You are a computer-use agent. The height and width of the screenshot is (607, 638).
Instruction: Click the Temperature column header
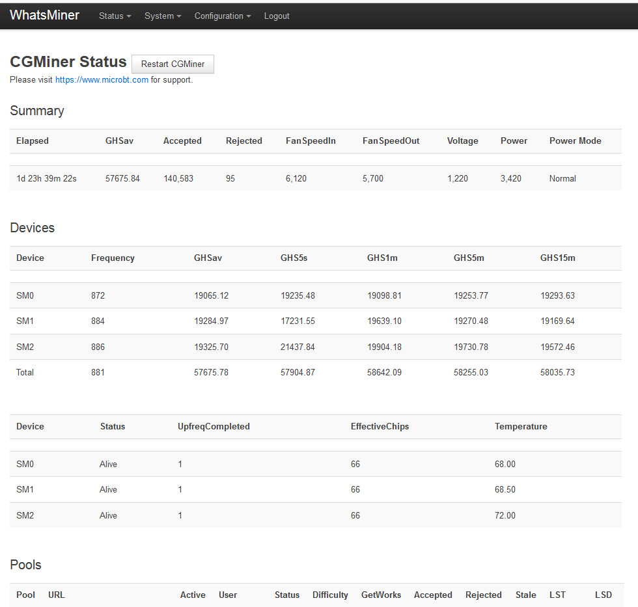(x=521, y=427)
